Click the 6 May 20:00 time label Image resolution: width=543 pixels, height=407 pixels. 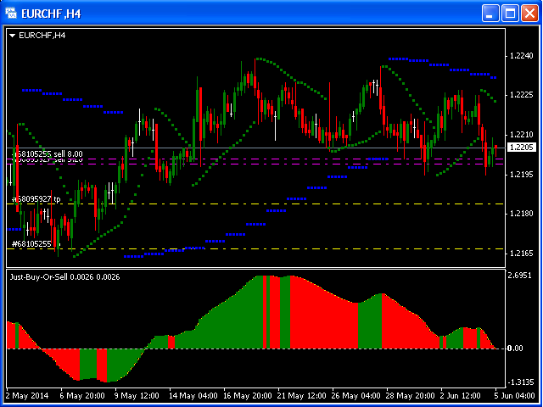[x=82, y=395]
